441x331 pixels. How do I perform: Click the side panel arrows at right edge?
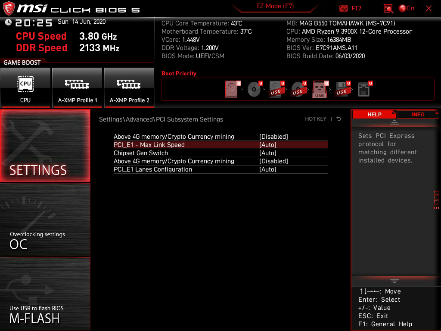[x=436, y=208]
